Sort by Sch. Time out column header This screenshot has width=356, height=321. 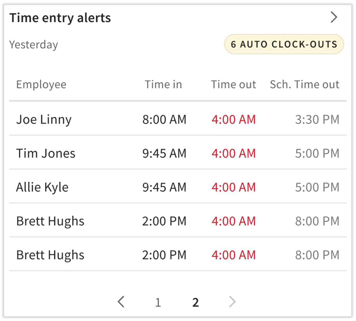click(304, 84)
